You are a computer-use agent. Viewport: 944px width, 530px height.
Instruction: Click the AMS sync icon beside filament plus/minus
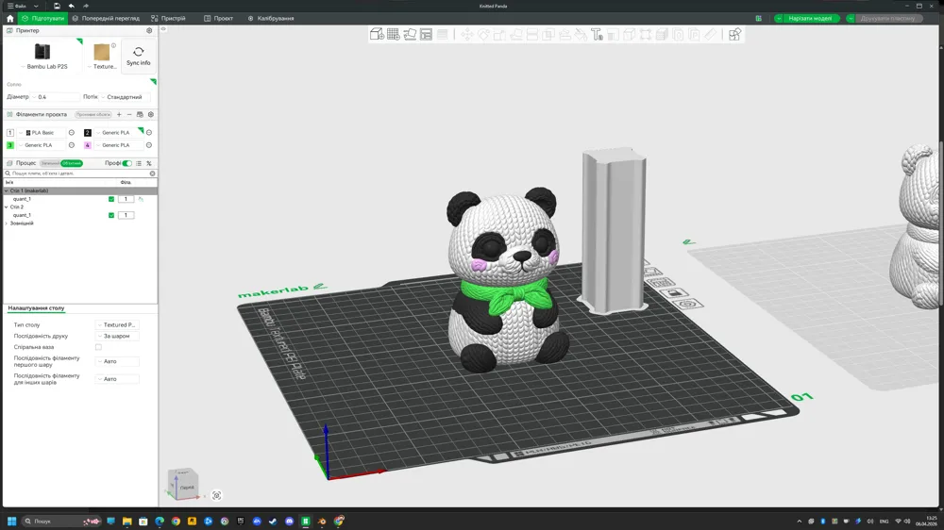tap(140, 114)
